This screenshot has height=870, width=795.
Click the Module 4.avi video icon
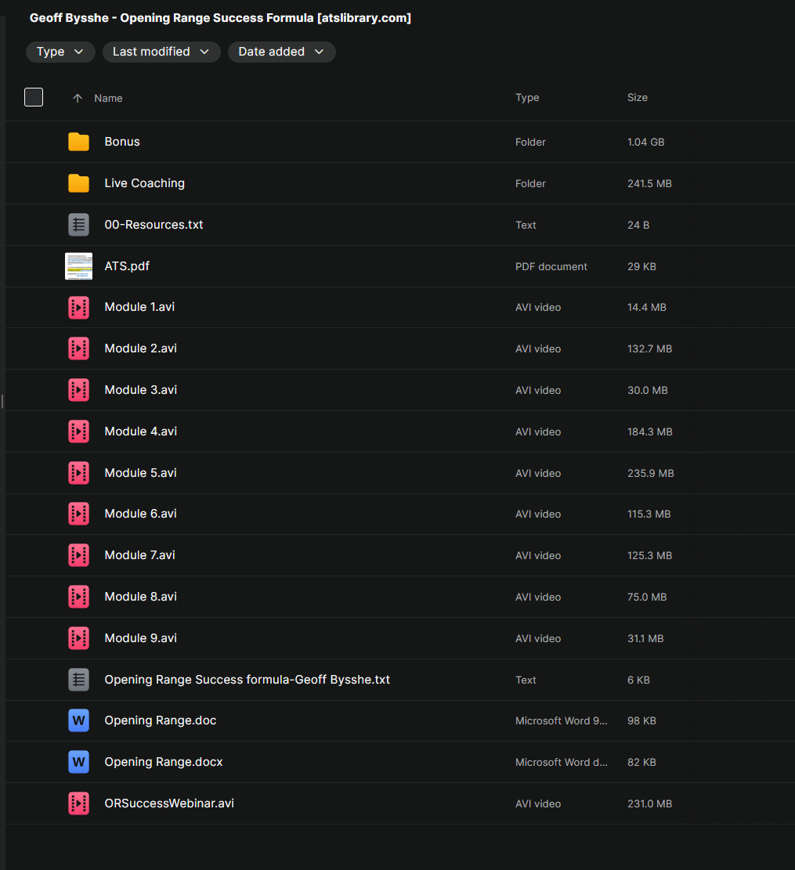tap(78, 431)
